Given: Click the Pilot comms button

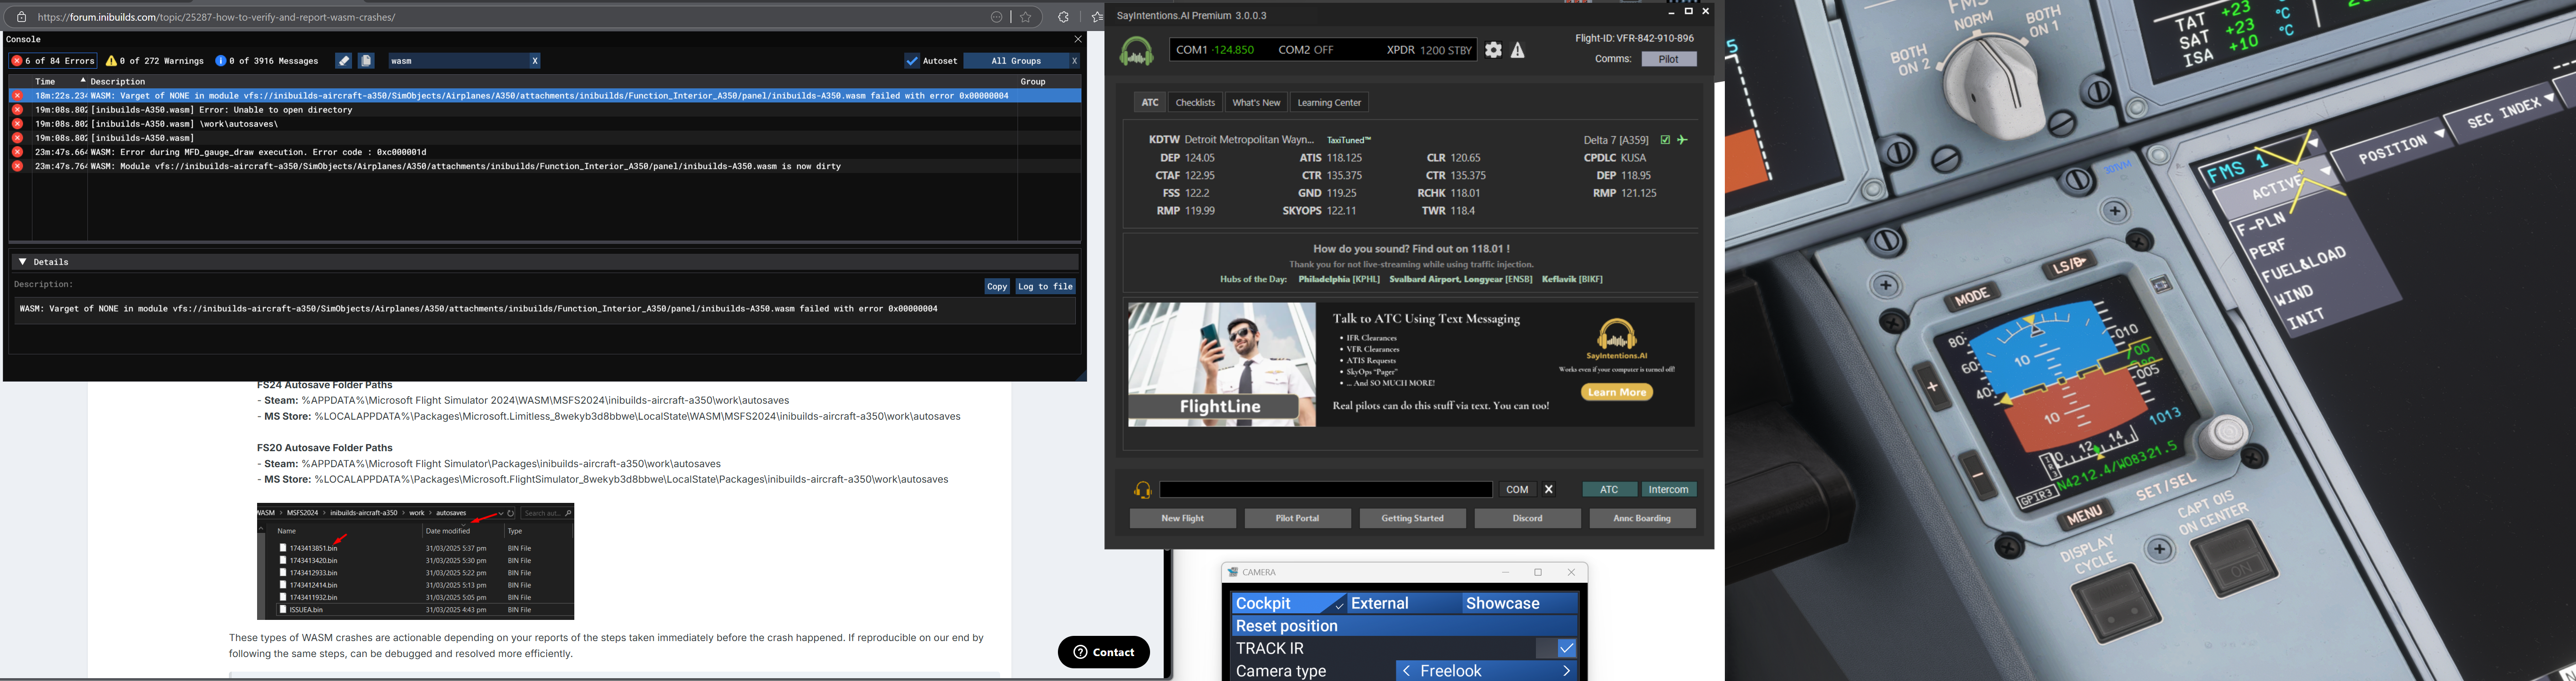Looking at the screenshot, I should [x=1669, y=59].
